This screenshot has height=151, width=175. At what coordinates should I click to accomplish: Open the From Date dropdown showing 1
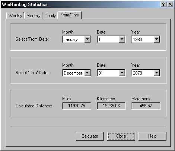[111, 40]
